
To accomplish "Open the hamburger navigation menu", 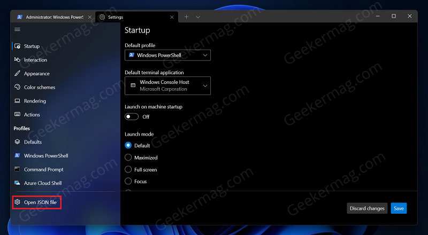I will [x=17, y=29].
